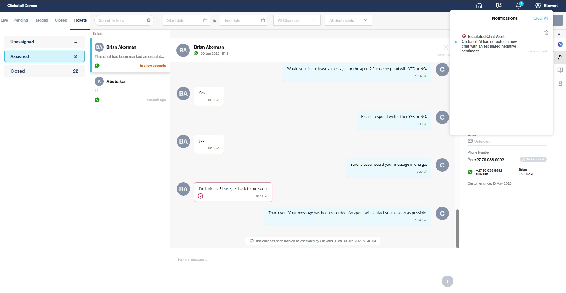Click the hourglass history icon in sidebar
This screenshot has width=566, height=293.
560,83
